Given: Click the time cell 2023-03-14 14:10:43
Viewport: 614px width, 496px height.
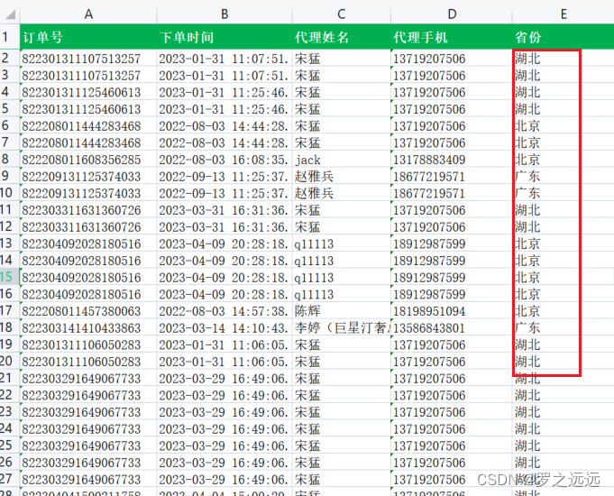Looking at the screenshot, I should point(225,328).
